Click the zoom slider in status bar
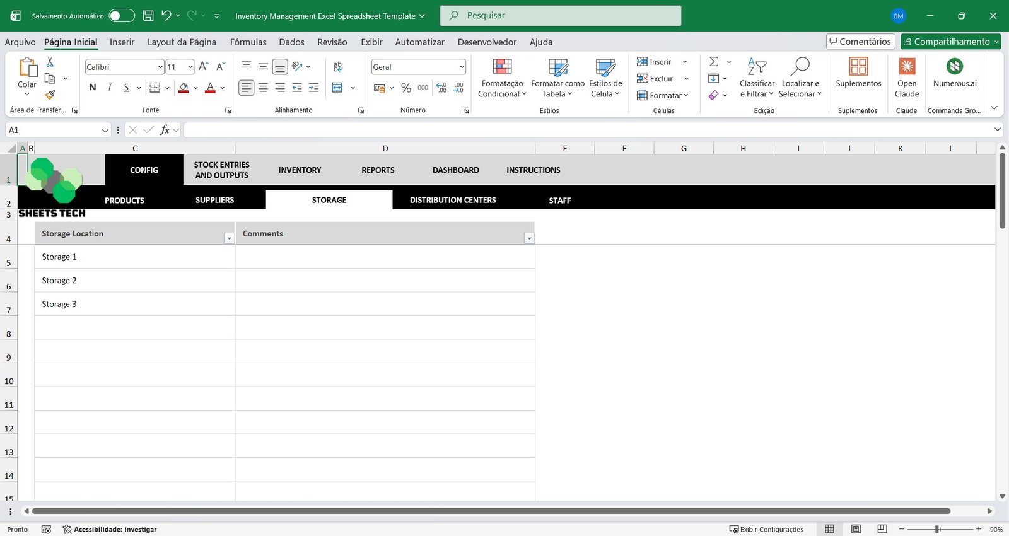The image size is (1009, 536). 938,529
